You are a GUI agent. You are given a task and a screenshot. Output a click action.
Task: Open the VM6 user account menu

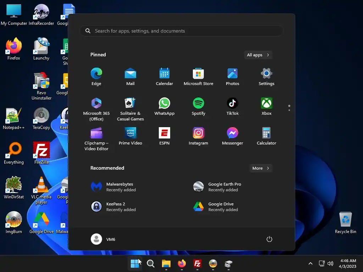pos(103,239)
